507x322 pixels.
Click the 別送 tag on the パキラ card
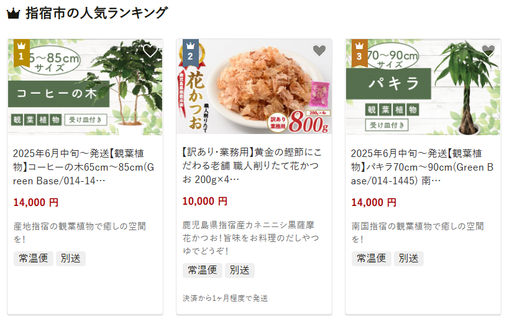click(x=408, y=258)
